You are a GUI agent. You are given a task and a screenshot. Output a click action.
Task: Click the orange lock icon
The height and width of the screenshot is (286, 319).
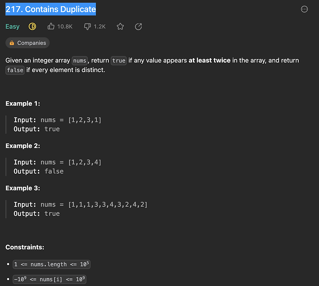pyautogui.click(x=12, y=43)
